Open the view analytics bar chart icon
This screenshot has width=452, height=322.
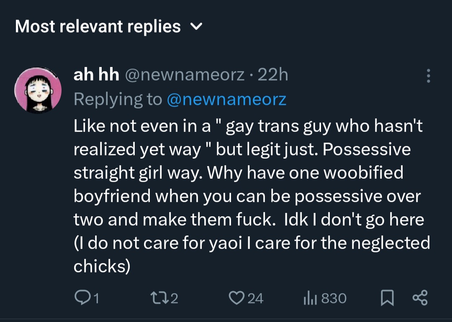pos(309,298)
